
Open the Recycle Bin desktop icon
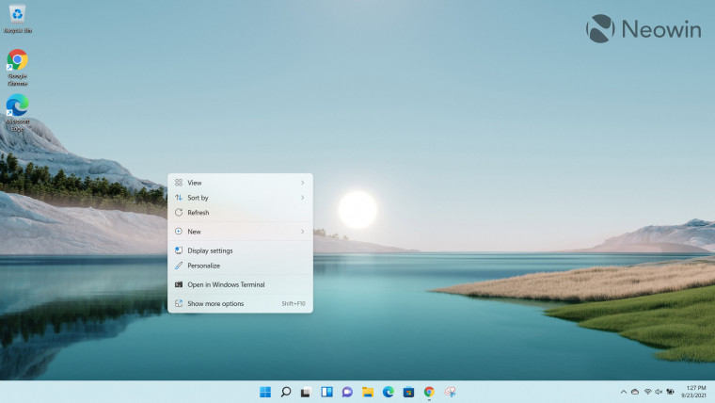[17, 18]
